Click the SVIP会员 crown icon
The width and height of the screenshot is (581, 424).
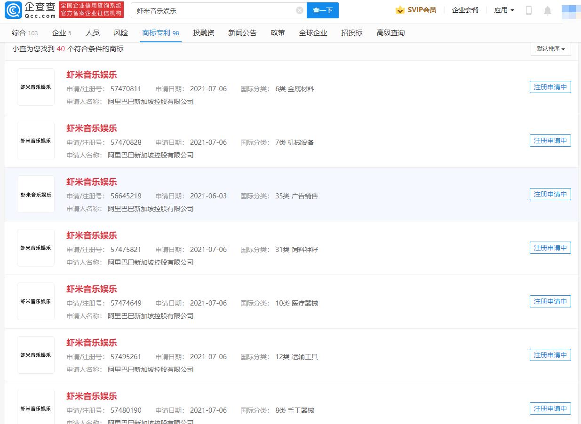point(400,10)
